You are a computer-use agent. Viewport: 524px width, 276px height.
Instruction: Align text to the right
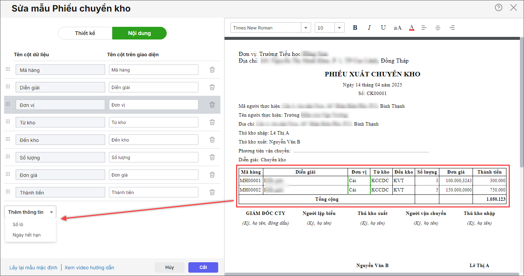[x=452, y=28]
